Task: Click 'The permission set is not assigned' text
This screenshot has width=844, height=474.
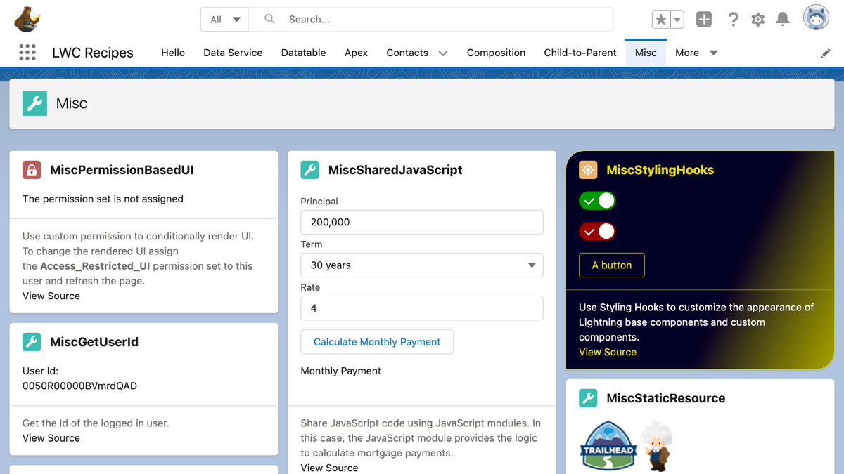Action: tap(103, 199)
